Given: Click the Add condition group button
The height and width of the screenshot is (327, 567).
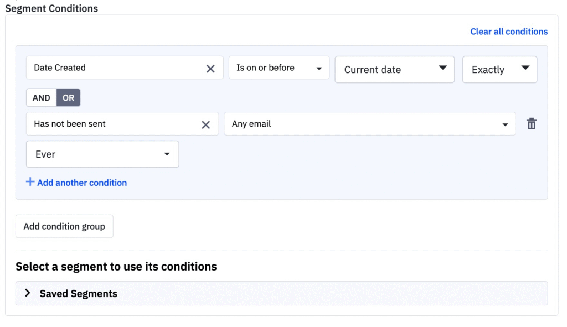Looking at the screenshot, I should pyautogui.click(x=64, y=226).
